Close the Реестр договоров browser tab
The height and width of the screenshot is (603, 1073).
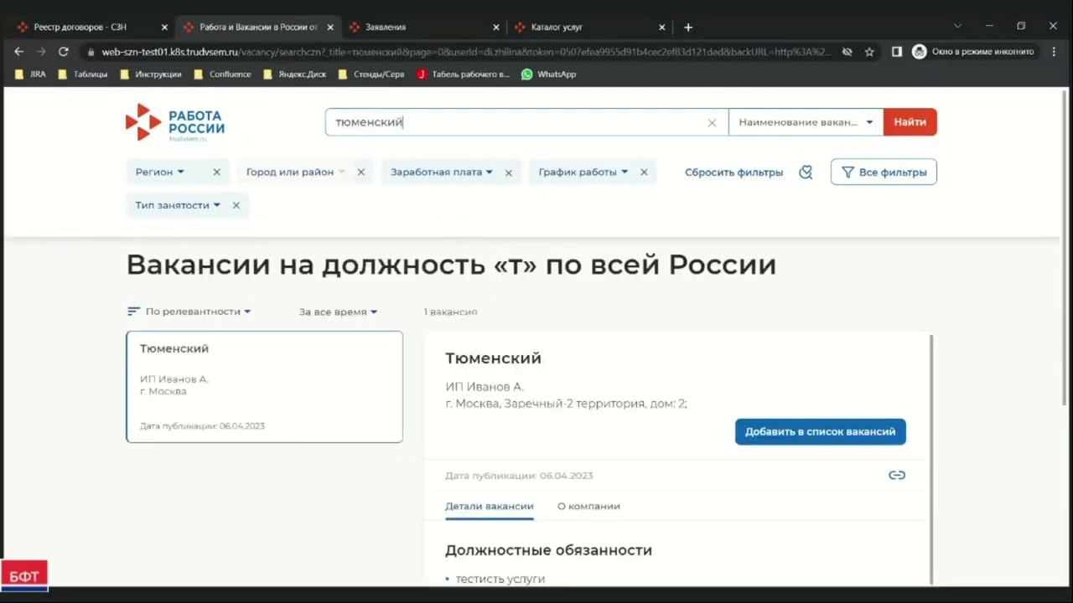tap(164, 27)
